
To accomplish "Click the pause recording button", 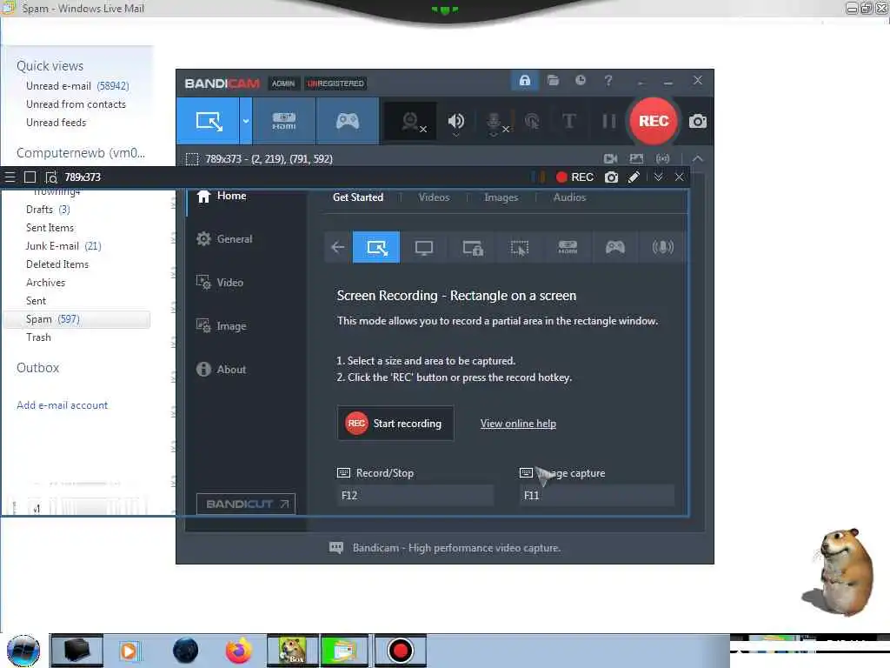I will tap(608, 121).
